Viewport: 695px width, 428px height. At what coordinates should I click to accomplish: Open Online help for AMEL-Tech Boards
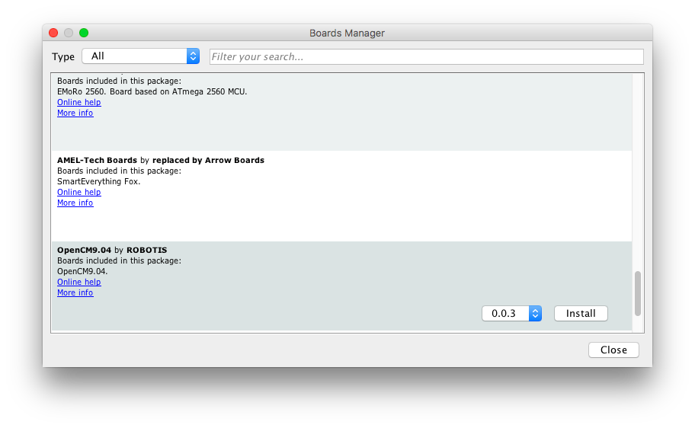point(78,192)
